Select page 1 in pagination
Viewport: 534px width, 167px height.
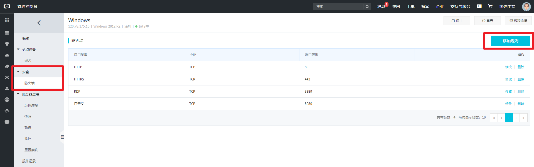[509, 118]
